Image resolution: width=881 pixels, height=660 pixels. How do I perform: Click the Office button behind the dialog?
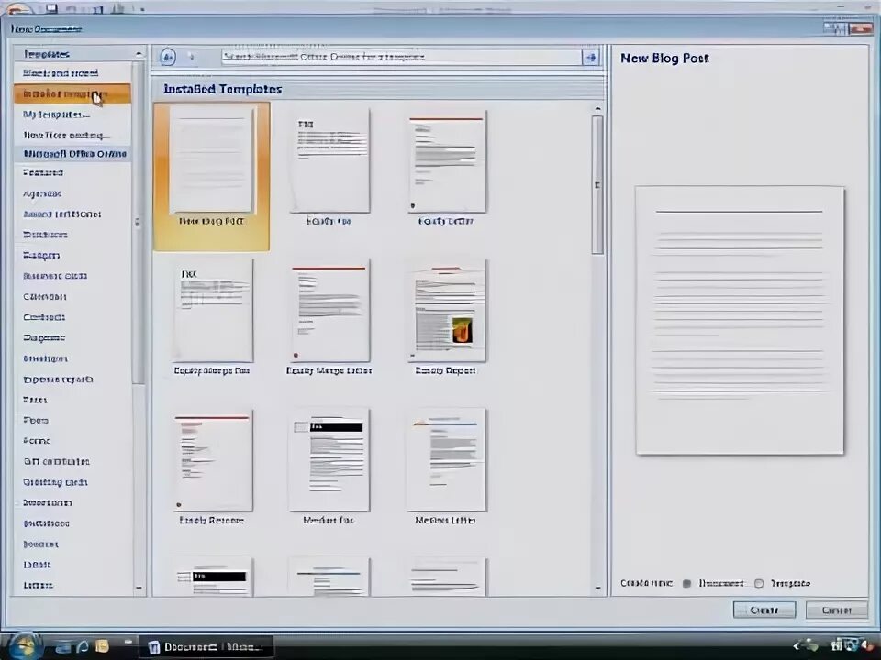click(x=20, y=8)
